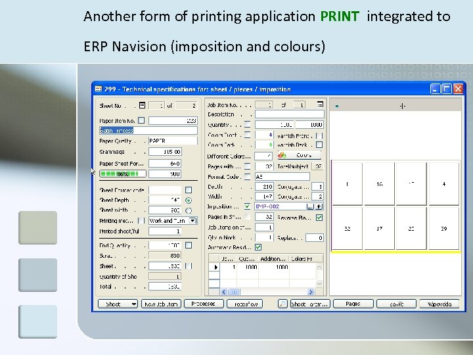Select the row marker arrow in job table

[215, 267]
